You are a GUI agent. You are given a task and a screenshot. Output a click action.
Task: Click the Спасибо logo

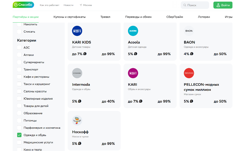[23, 5]
